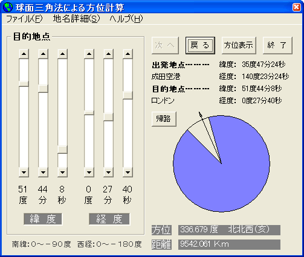Open the ファイル(F) menu
The height and width of the screenshot is (257, 304).
pos(24,19)
